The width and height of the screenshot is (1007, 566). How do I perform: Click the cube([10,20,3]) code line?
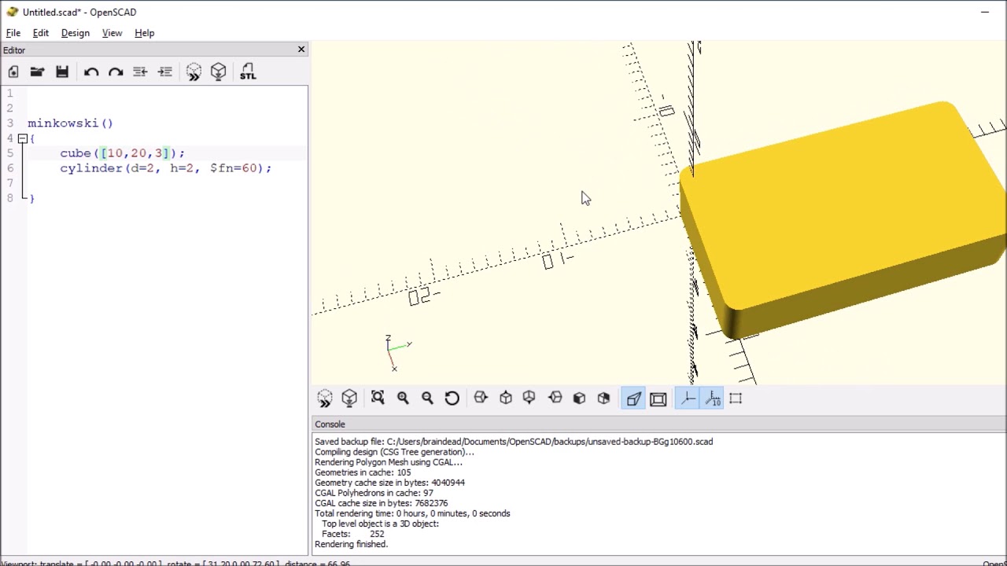tap(122, 153)
